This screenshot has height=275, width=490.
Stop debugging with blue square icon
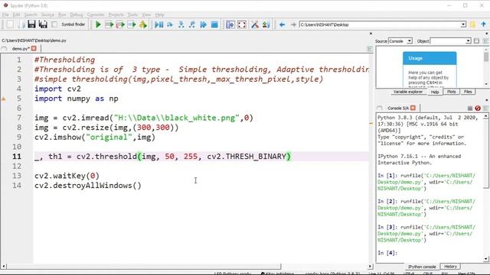(x=214, y=24)
